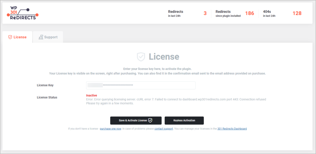The image size is (316, 154).
Task: Click the WP 301 Redirects logo
Action: 23,13
